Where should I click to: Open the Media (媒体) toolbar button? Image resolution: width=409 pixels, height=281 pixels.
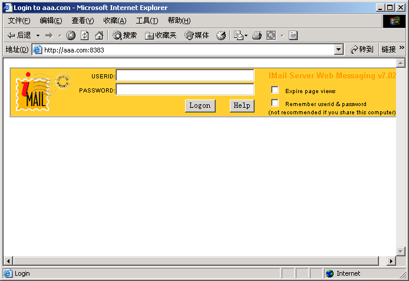197,35
